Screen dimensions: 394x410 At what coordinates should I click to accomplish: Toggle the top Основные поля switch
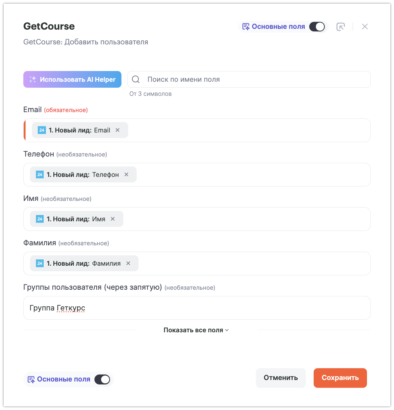click(317, 27)
